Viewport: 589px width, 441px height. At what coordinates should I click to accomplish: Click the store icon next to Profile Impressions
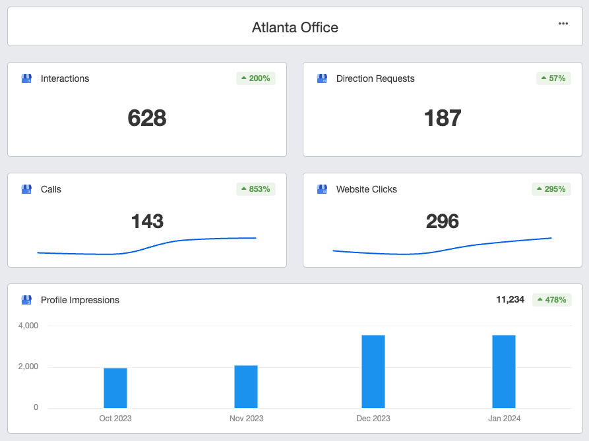pyautogui.click(x=26, y=300)
